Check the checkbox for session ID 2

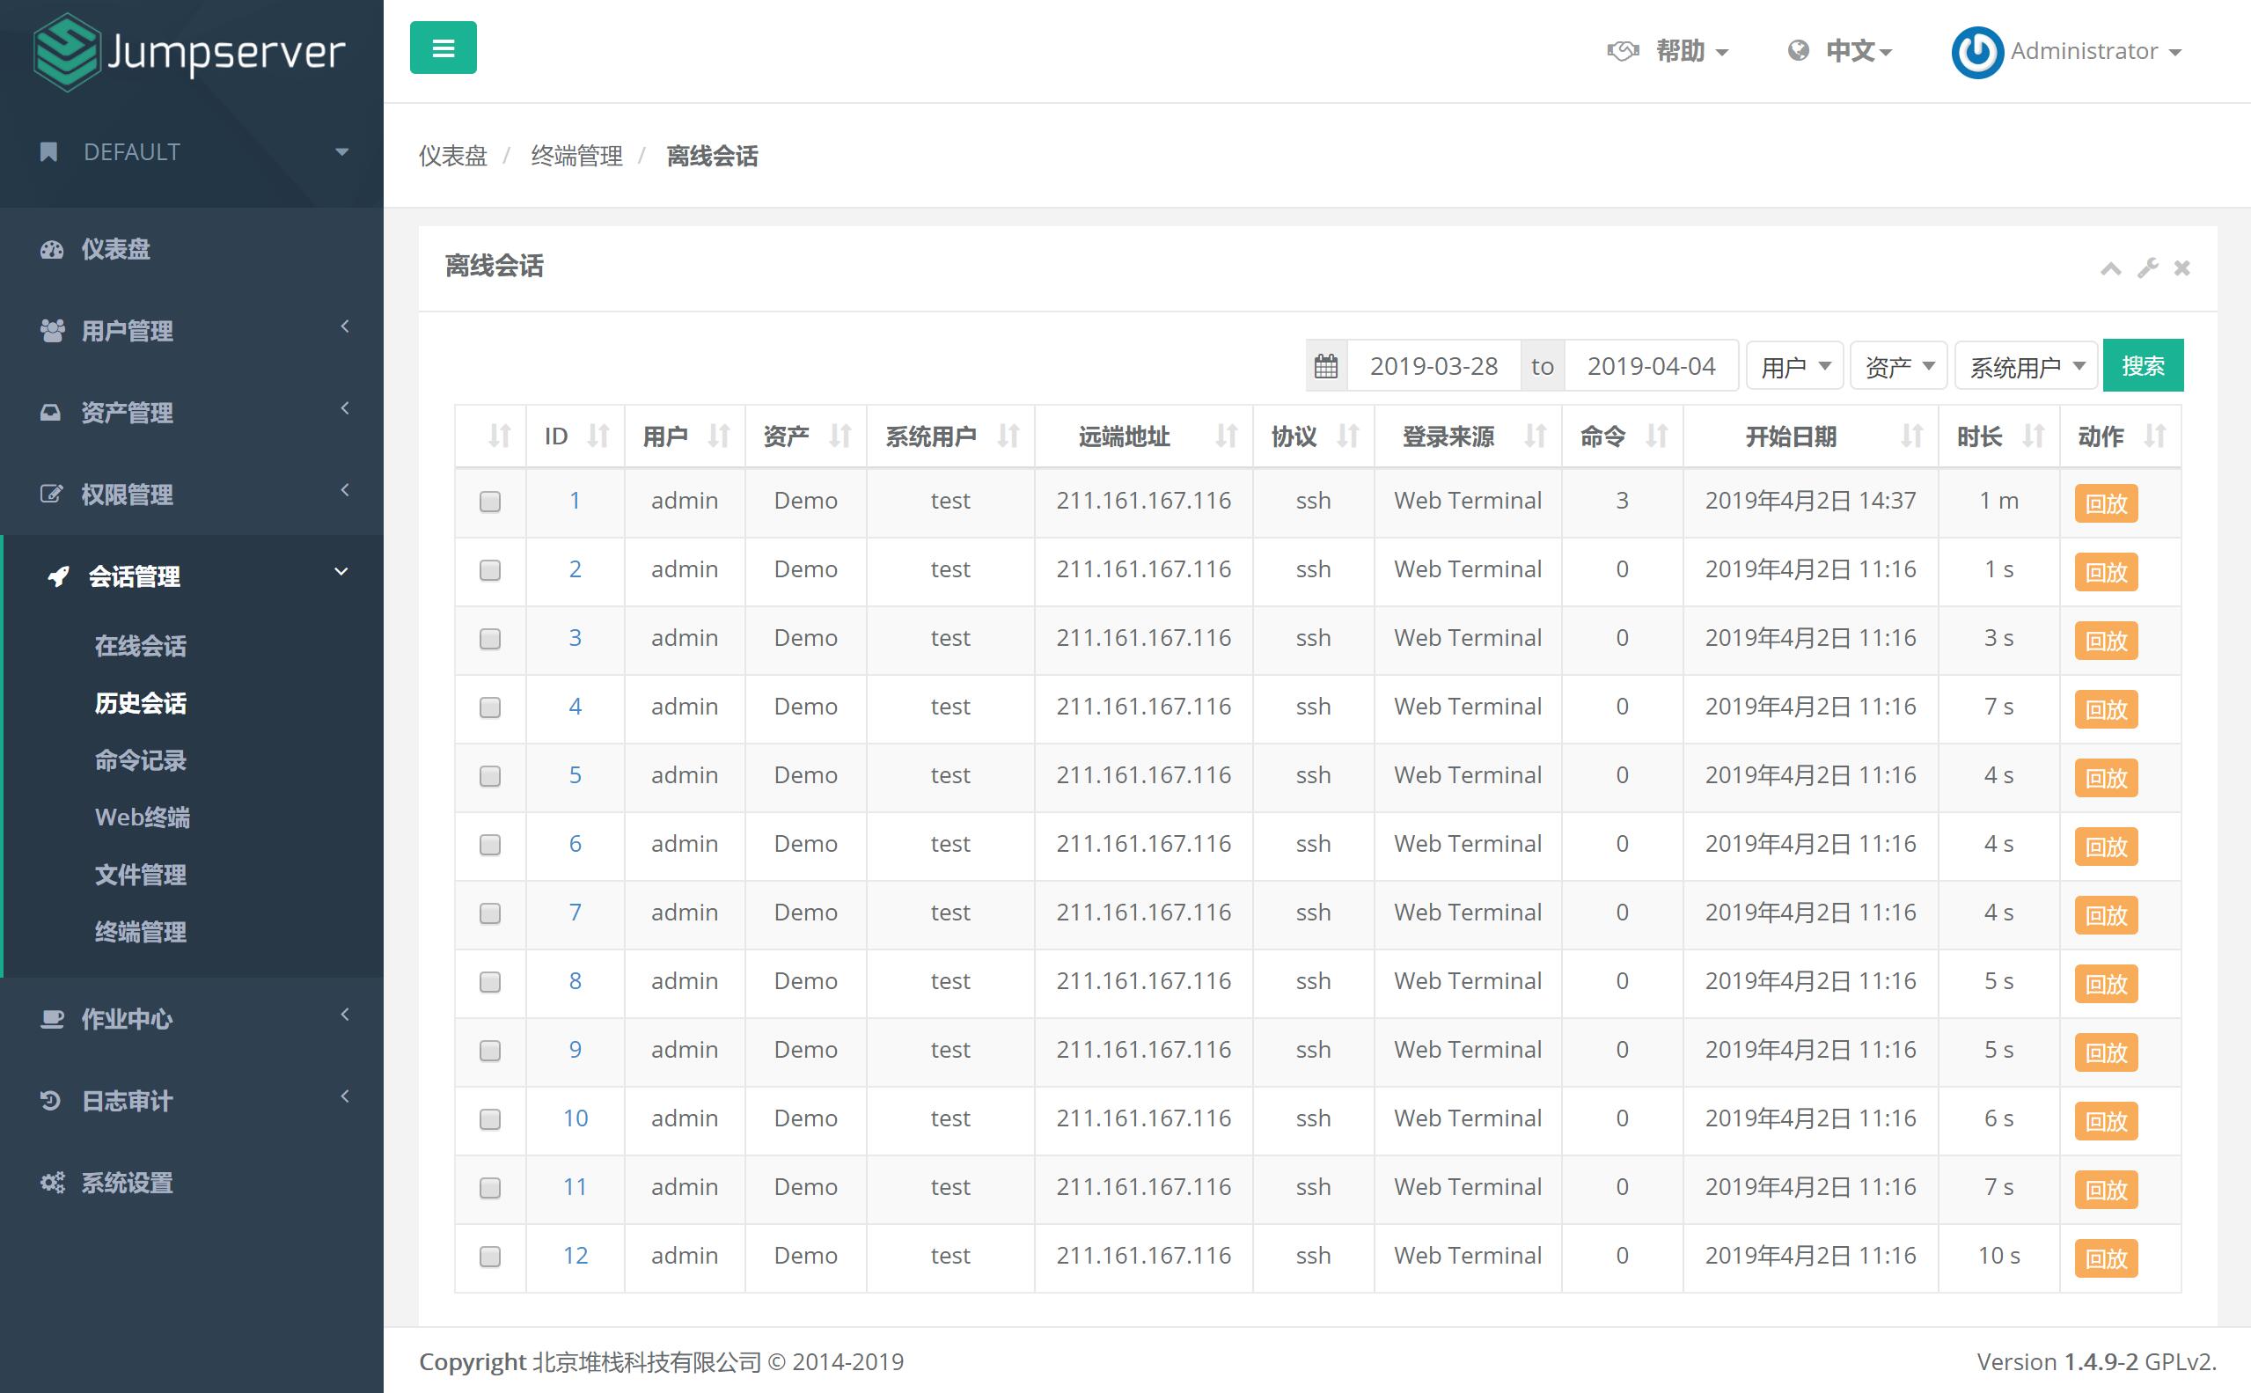(x=490, y=570)
